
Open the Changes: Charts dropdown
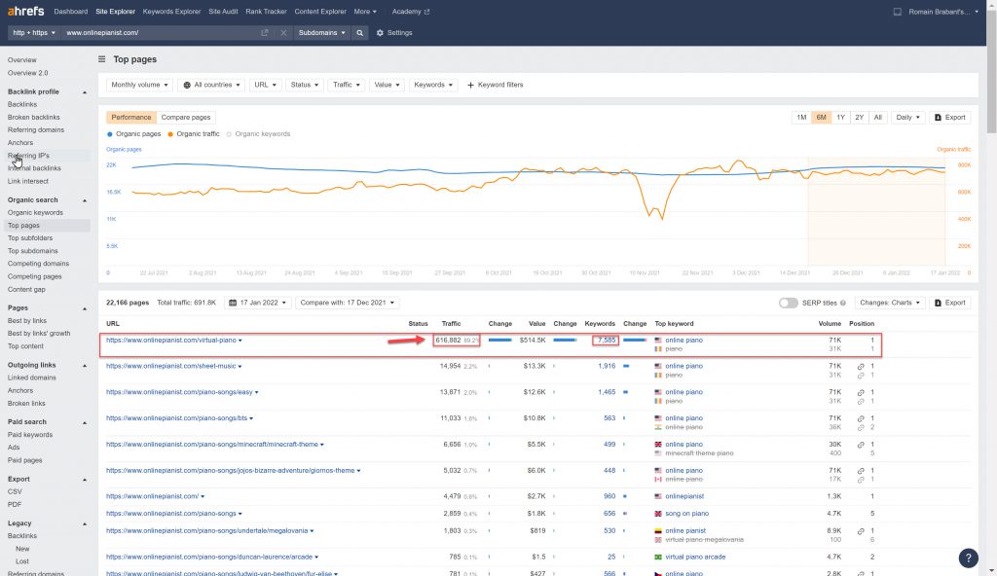(x=890, y=303)
